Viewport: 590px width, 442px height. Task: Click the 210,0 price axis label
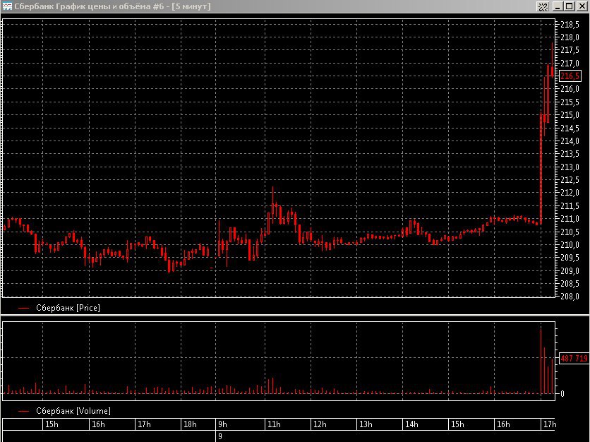(x=570, y=245)
